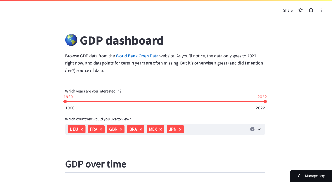This screenshot has width=332, height=182.
Task: Click the Manage app button
Action: coord(315,176)
